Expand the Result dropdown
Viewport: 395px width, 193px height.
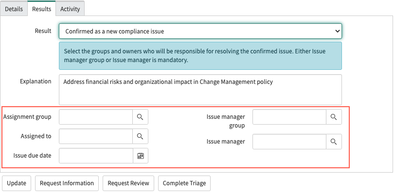point(200,31)
